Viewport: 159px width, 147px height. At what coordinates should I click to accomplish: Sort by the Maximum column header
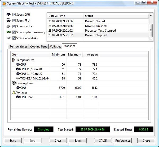click(74, 54)
